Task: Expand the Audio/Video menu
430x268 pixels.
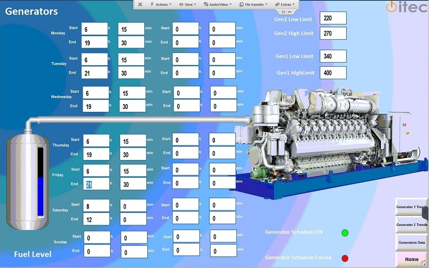Action: tap(218, 4)
